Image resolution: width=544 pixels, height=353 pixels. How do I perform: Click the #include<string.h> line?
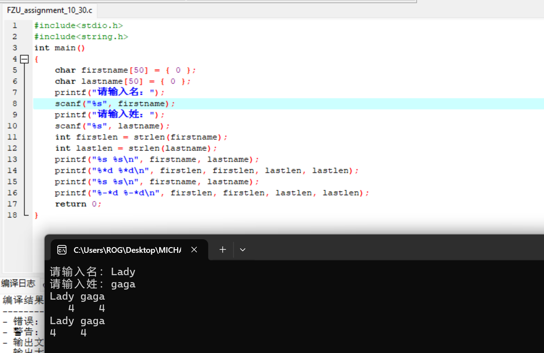(81, 37)
